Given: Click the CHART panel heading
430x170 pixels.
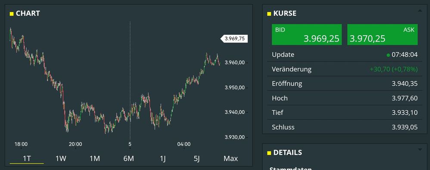Looking at the screenshot, I should [x=28, y=13].
